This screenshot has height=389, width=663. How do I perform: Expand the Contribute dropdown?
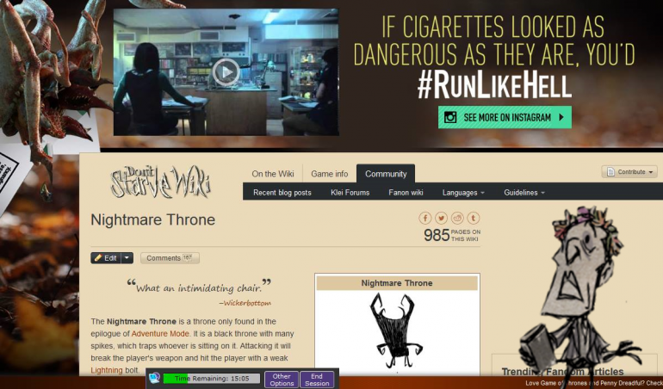pyautogui.click(x=629, y=171)
